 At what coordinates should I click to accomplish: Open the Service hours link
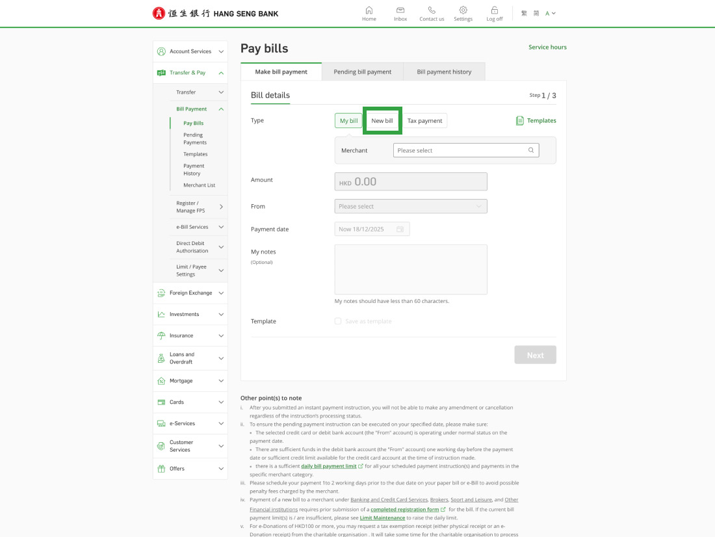[x=547, y=47]
